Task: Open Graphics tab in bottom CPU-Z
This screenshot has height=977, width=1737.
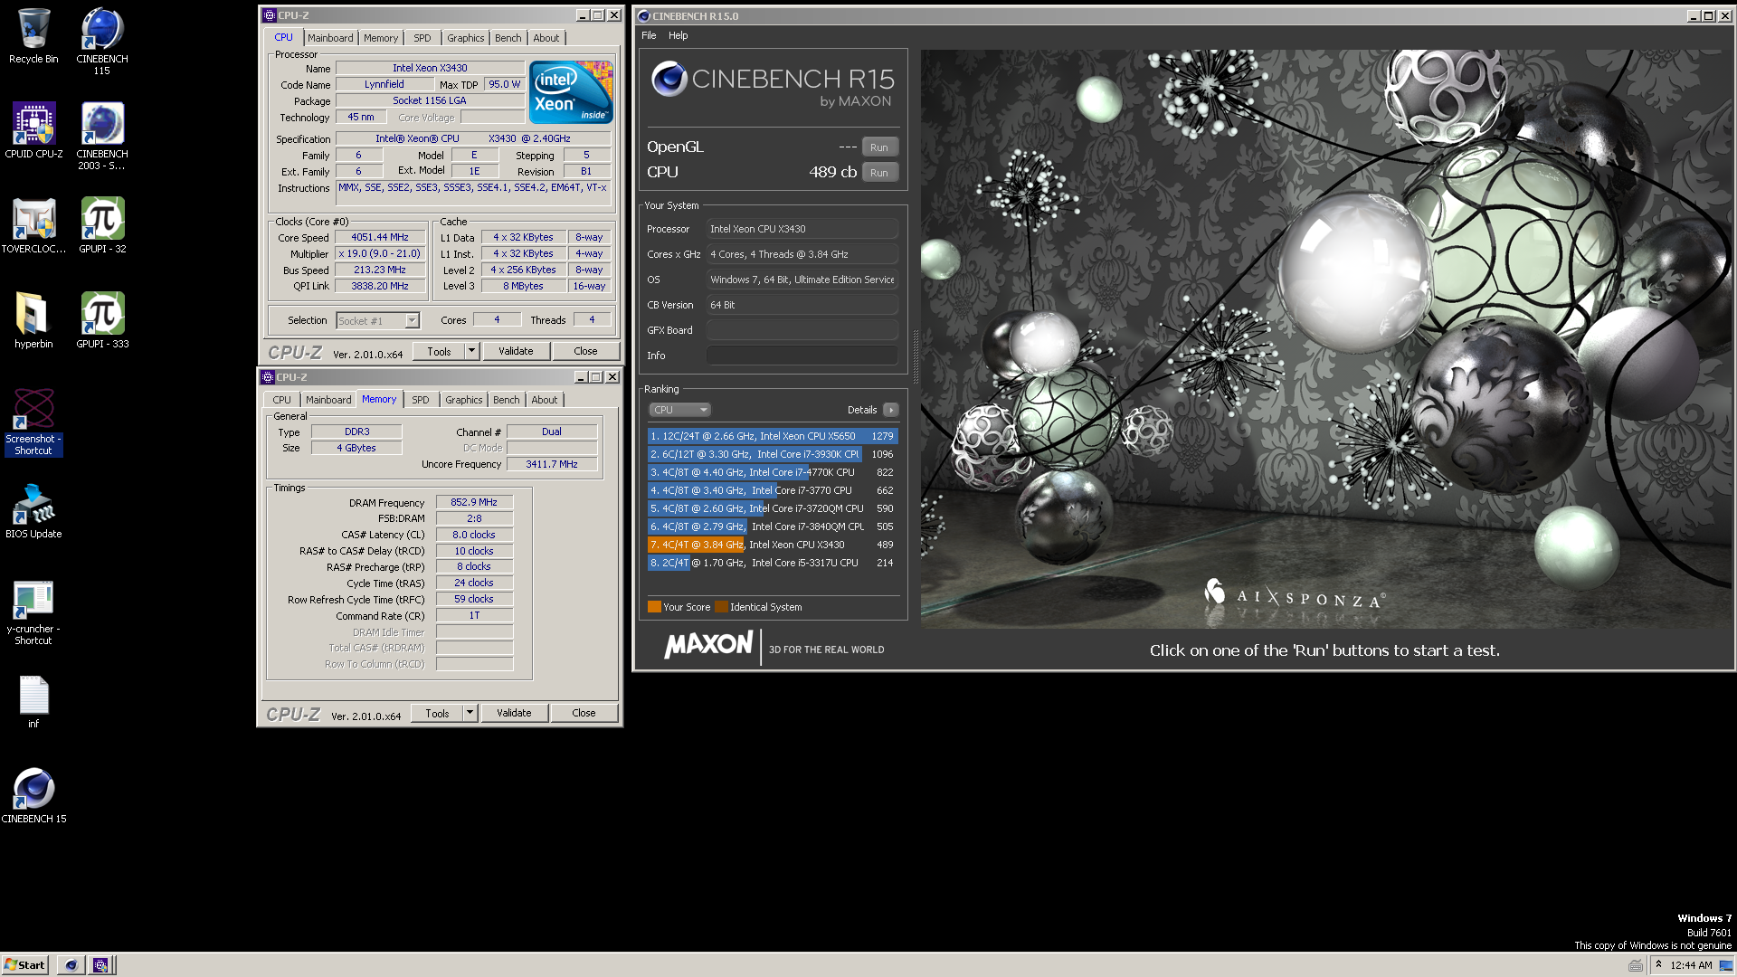Action: pyautogui.click(x=464, y=400)
